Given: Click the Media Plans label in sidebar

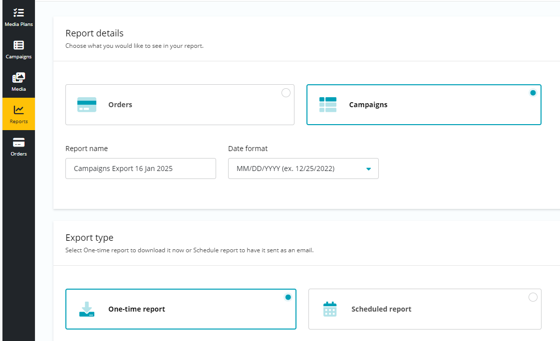Looking at the screenshot, I should [x=18, y=24].
